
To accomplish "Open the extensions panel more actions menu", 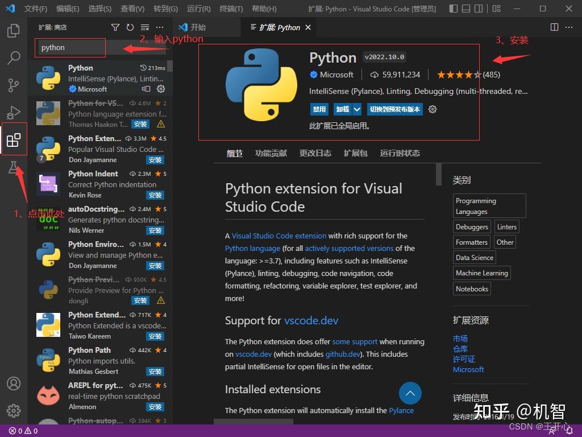I will point(160,27).
